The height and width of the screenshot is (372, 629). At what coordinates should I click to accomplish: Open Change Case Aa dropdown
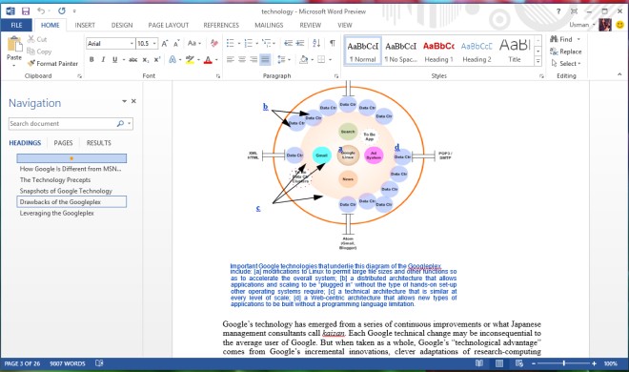[194, 43]
